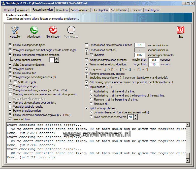Enable Fix (too) short time between subtitles
Viewport: 196px width, 169px height.
[x=86, y=45]
